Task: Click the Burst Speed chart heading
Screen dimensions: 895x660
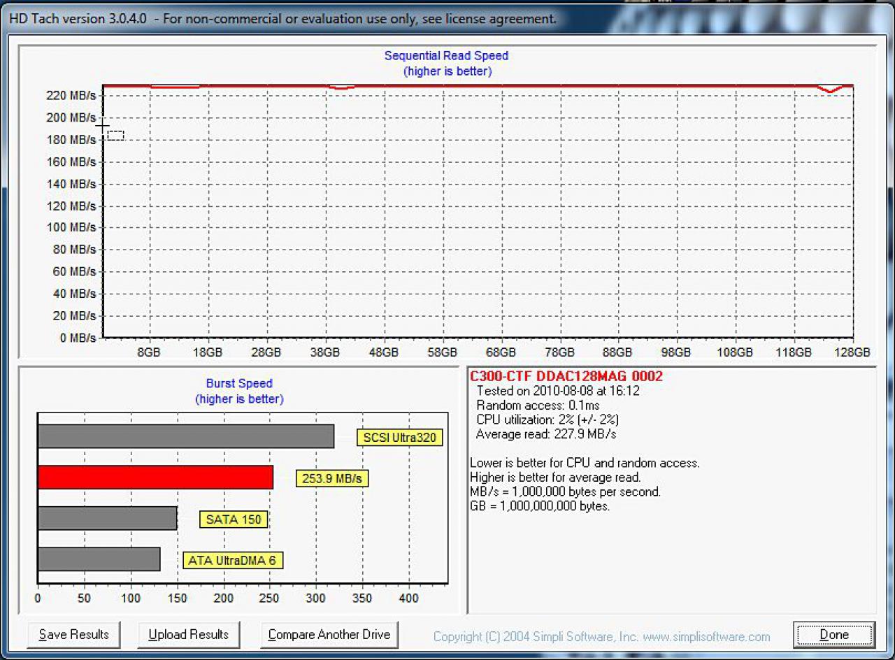Action: (x=239, y=384)
